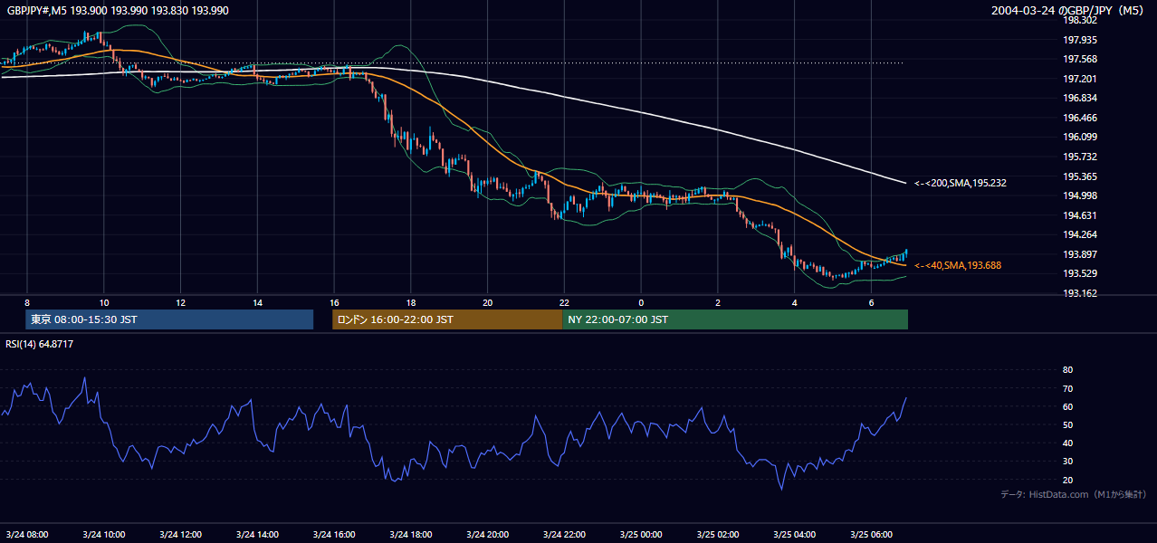1157x543 pixels.
Task: Select the 200 SMA label 195.232
Action: pyautogui.click(x=961, y=183)
